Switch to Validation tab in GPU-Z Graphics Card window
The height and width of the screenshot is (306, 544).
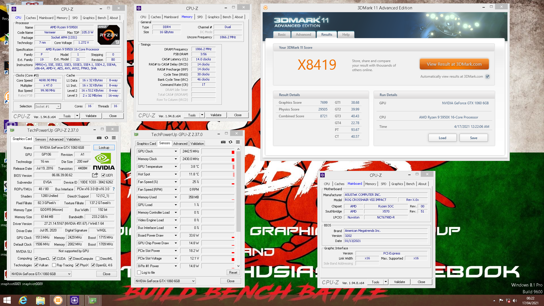(73, 139)
